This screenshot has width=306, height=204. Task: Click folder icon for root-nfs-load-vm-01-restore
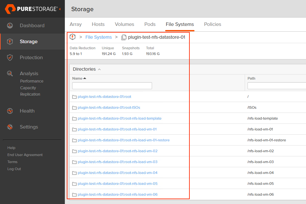click(x=74, y=140)
